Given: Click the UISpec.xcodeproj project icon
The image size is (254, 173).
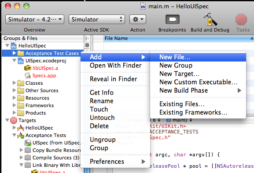Looking at the screenshot, I should point(21,61).
